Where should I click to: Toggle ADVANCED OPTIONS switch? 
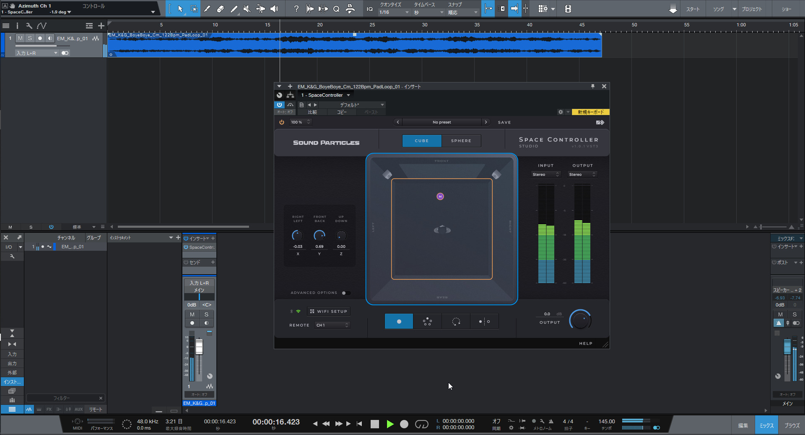(x=346, y=293)
